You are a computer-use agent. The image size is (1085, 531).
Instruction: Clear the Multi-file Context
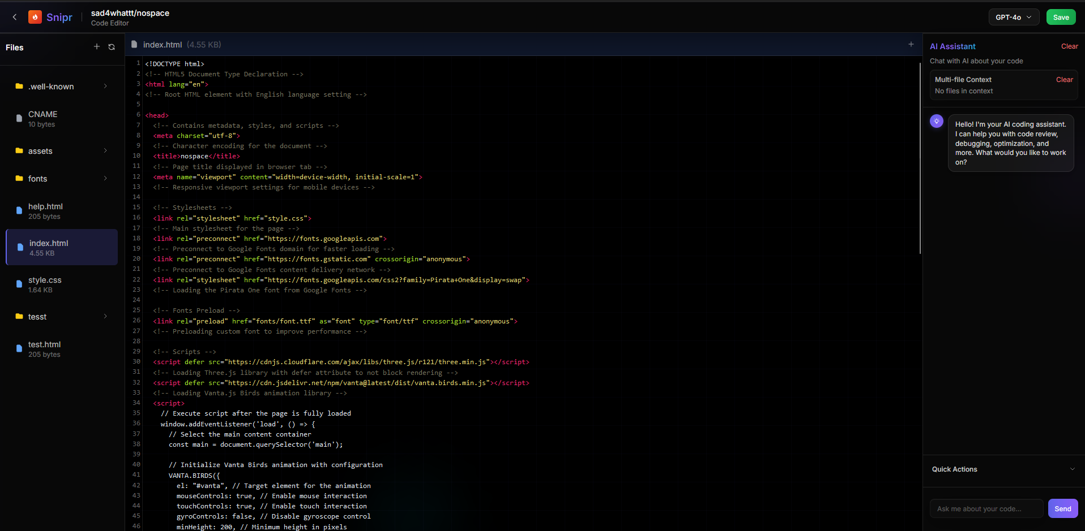tap(1065, 80)
